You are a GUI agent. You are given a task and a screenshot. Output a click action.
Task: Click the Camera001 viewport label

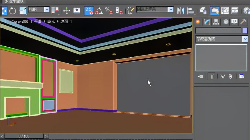tap(20, 22)
